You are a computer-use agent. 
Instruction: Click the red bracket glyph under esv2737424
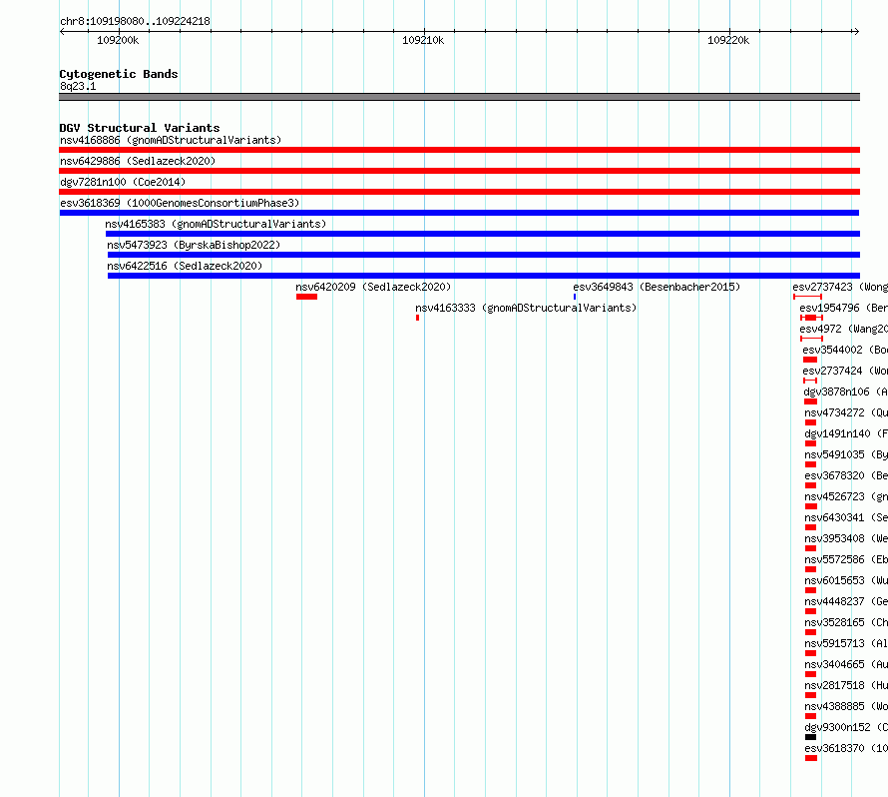coord(810,381)
